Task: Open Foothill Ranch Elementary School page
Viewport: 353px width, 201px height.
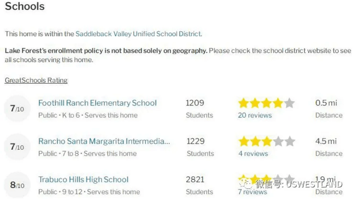Action: pos(97,103)
